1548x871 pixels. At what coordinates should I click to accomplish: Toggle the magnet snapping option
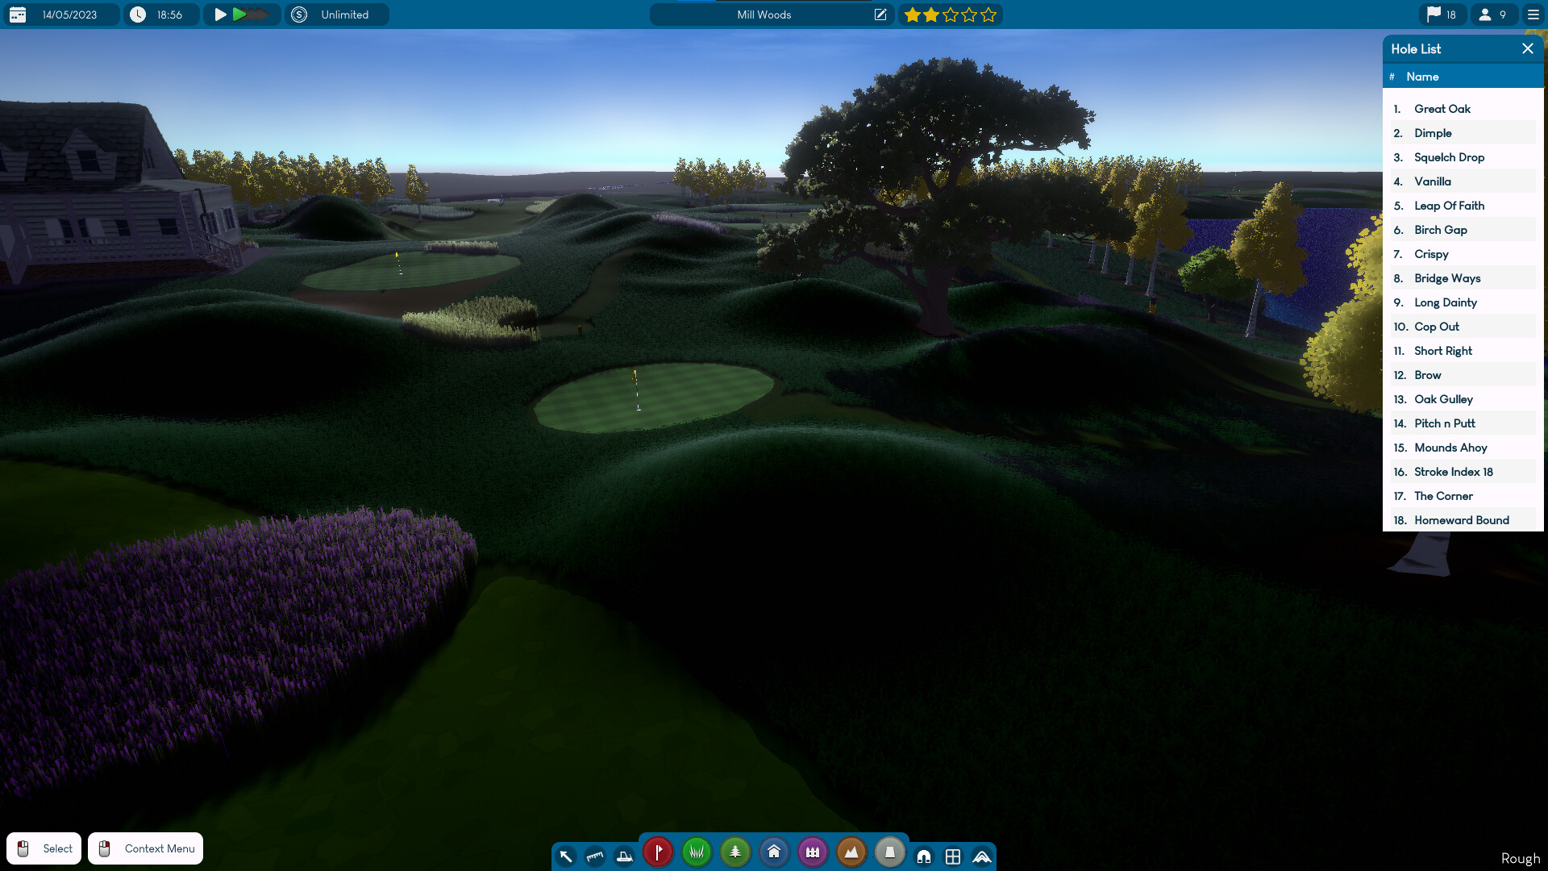924,856
